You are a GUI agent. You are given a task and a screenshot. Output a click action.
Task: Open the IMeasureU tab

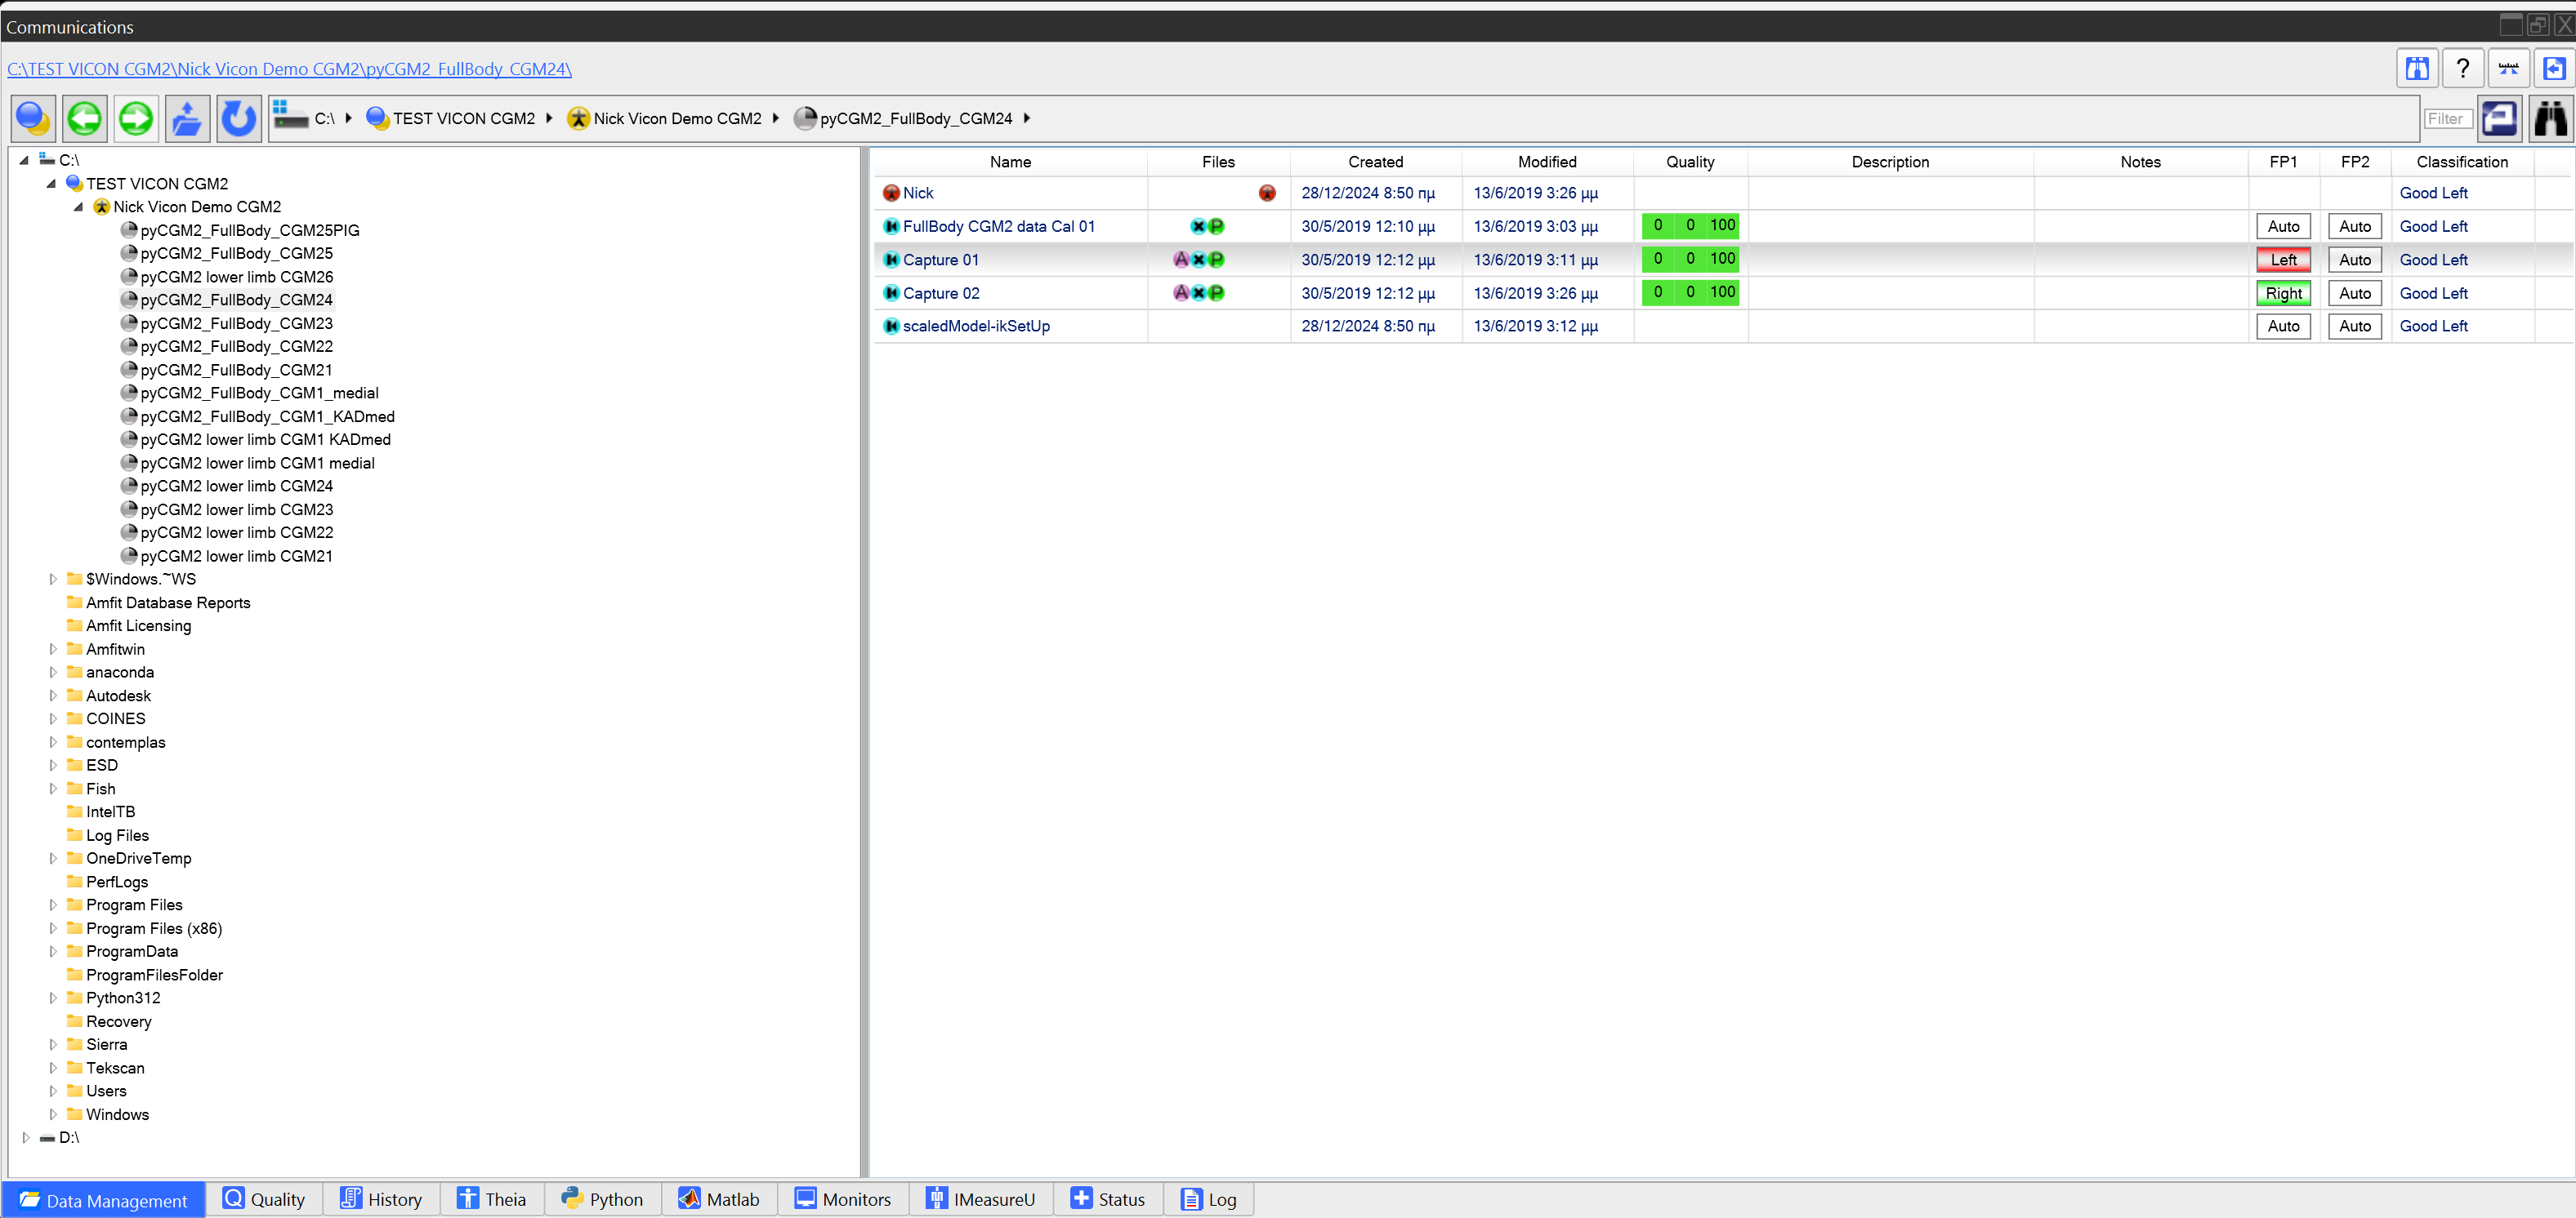click(x=981, y=1199)
